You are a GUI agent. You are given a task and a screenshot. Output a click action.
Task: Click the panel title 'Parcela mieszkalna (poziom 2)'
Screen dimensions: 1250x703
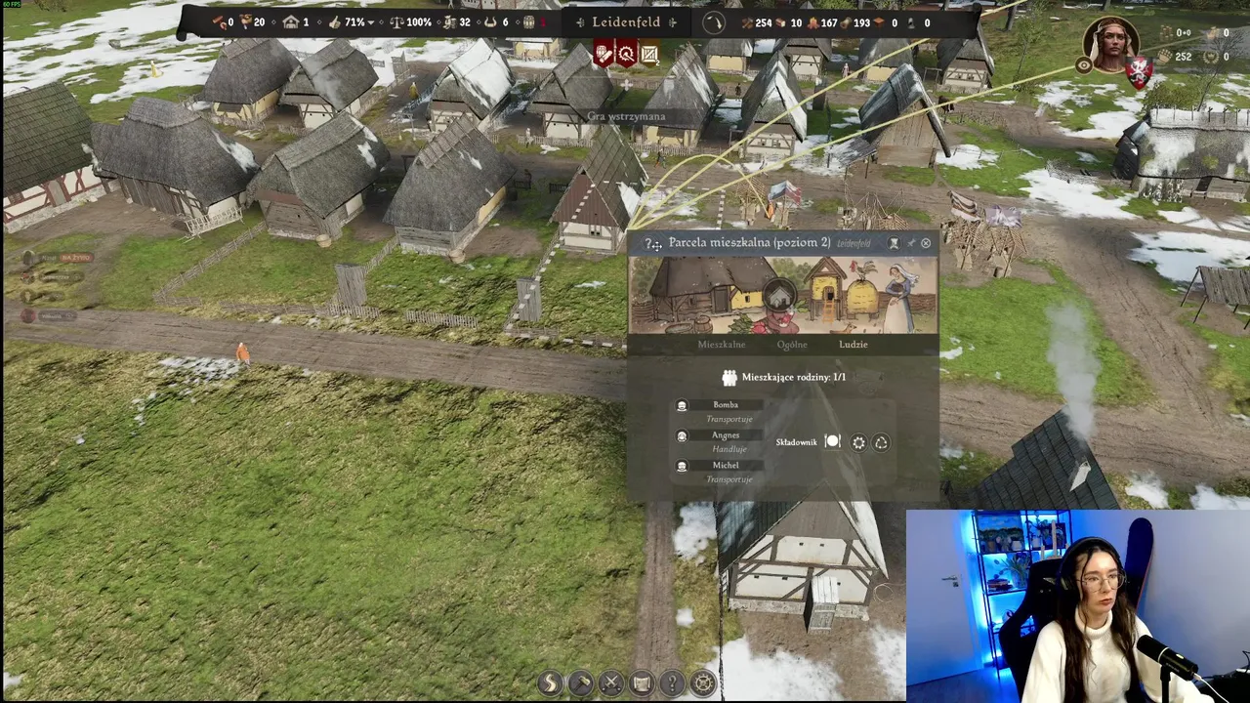pos(750,242)
